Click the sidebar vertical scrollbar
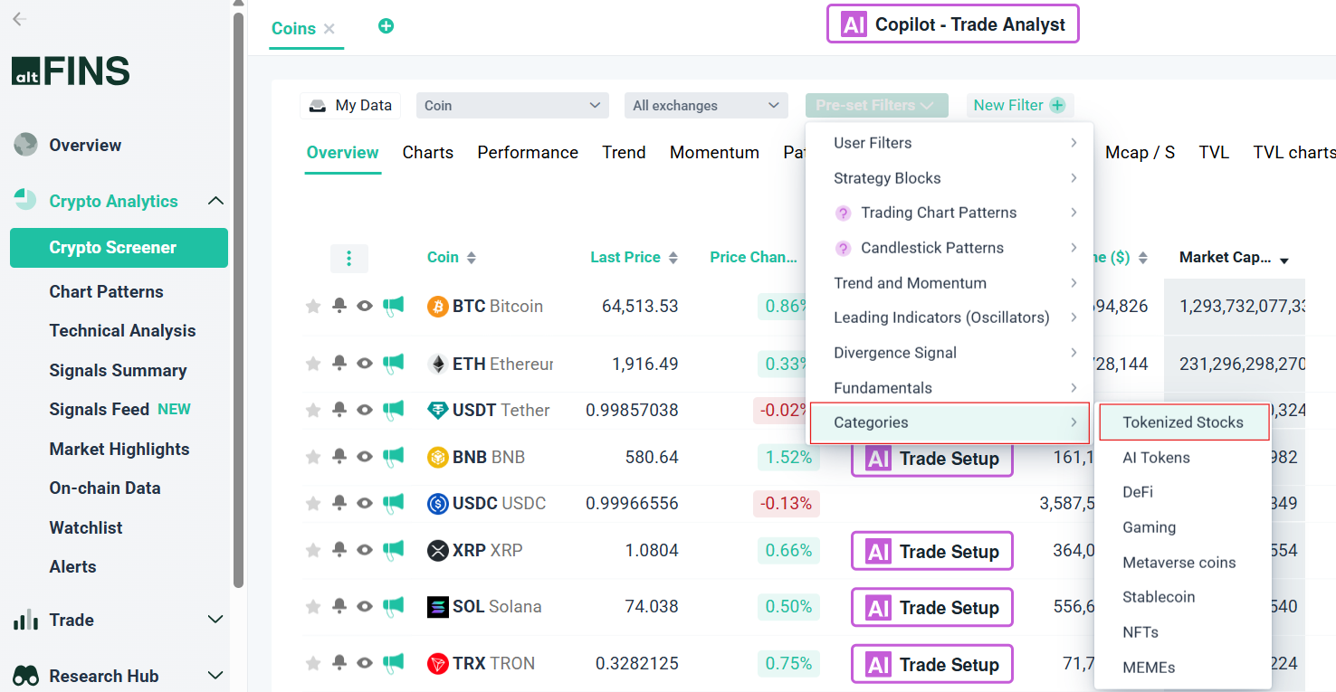This screenshot has width=1336, height=692. (239, 299)
